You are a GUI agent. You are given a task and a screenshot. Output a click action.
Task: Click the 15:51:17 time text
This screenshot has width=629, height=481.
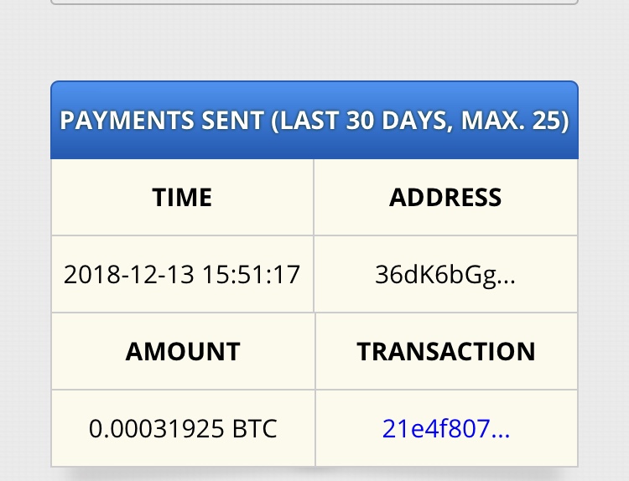[249, 274]
